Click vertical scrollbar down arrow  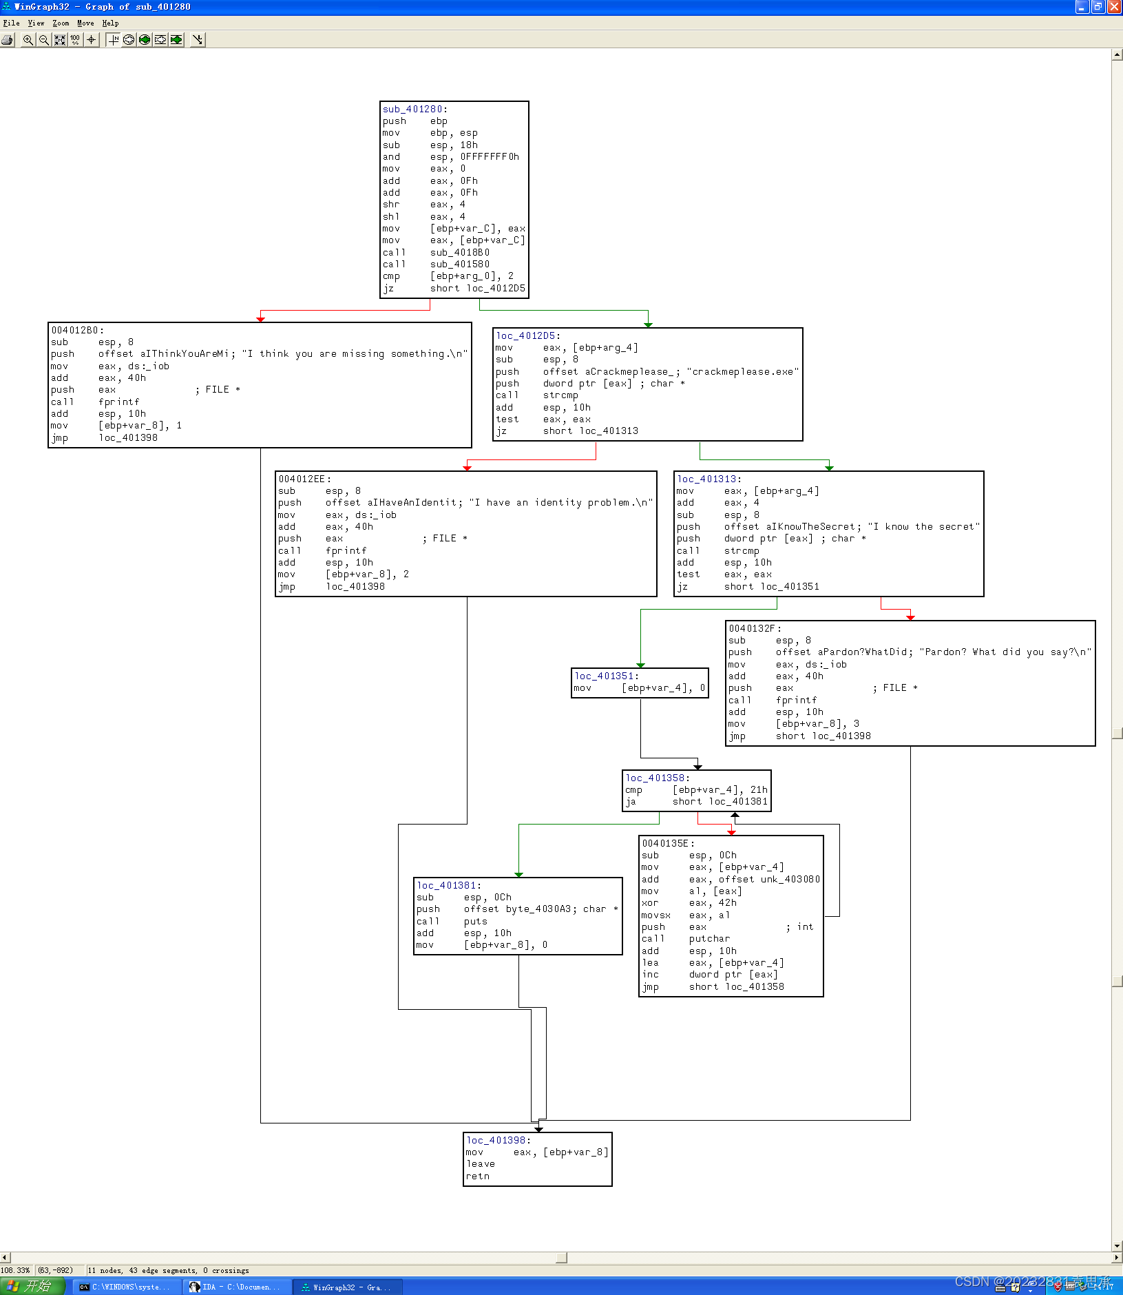[x=1117, y=1245]
